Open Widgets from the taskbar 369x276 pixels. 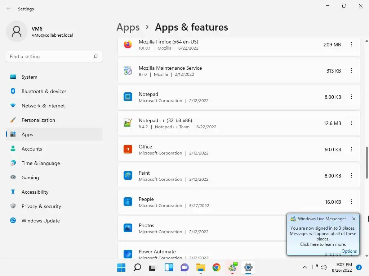169,267
